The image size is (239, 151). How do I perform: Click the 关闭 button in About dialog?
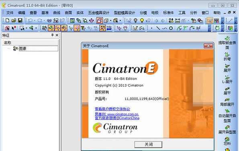pyautogui.click(x=148, y=144)
